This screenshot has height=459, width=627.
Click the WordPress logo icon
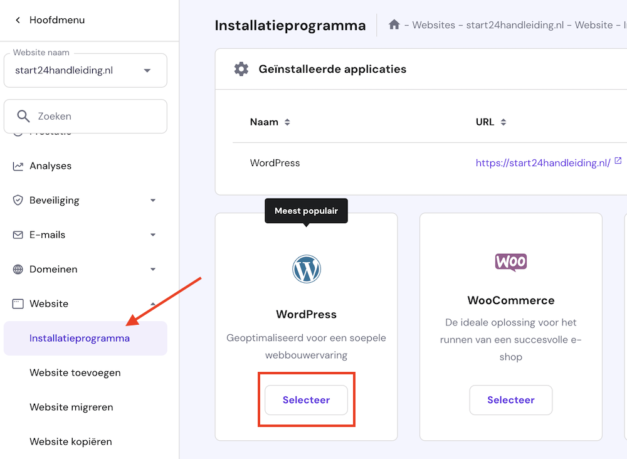306,269
